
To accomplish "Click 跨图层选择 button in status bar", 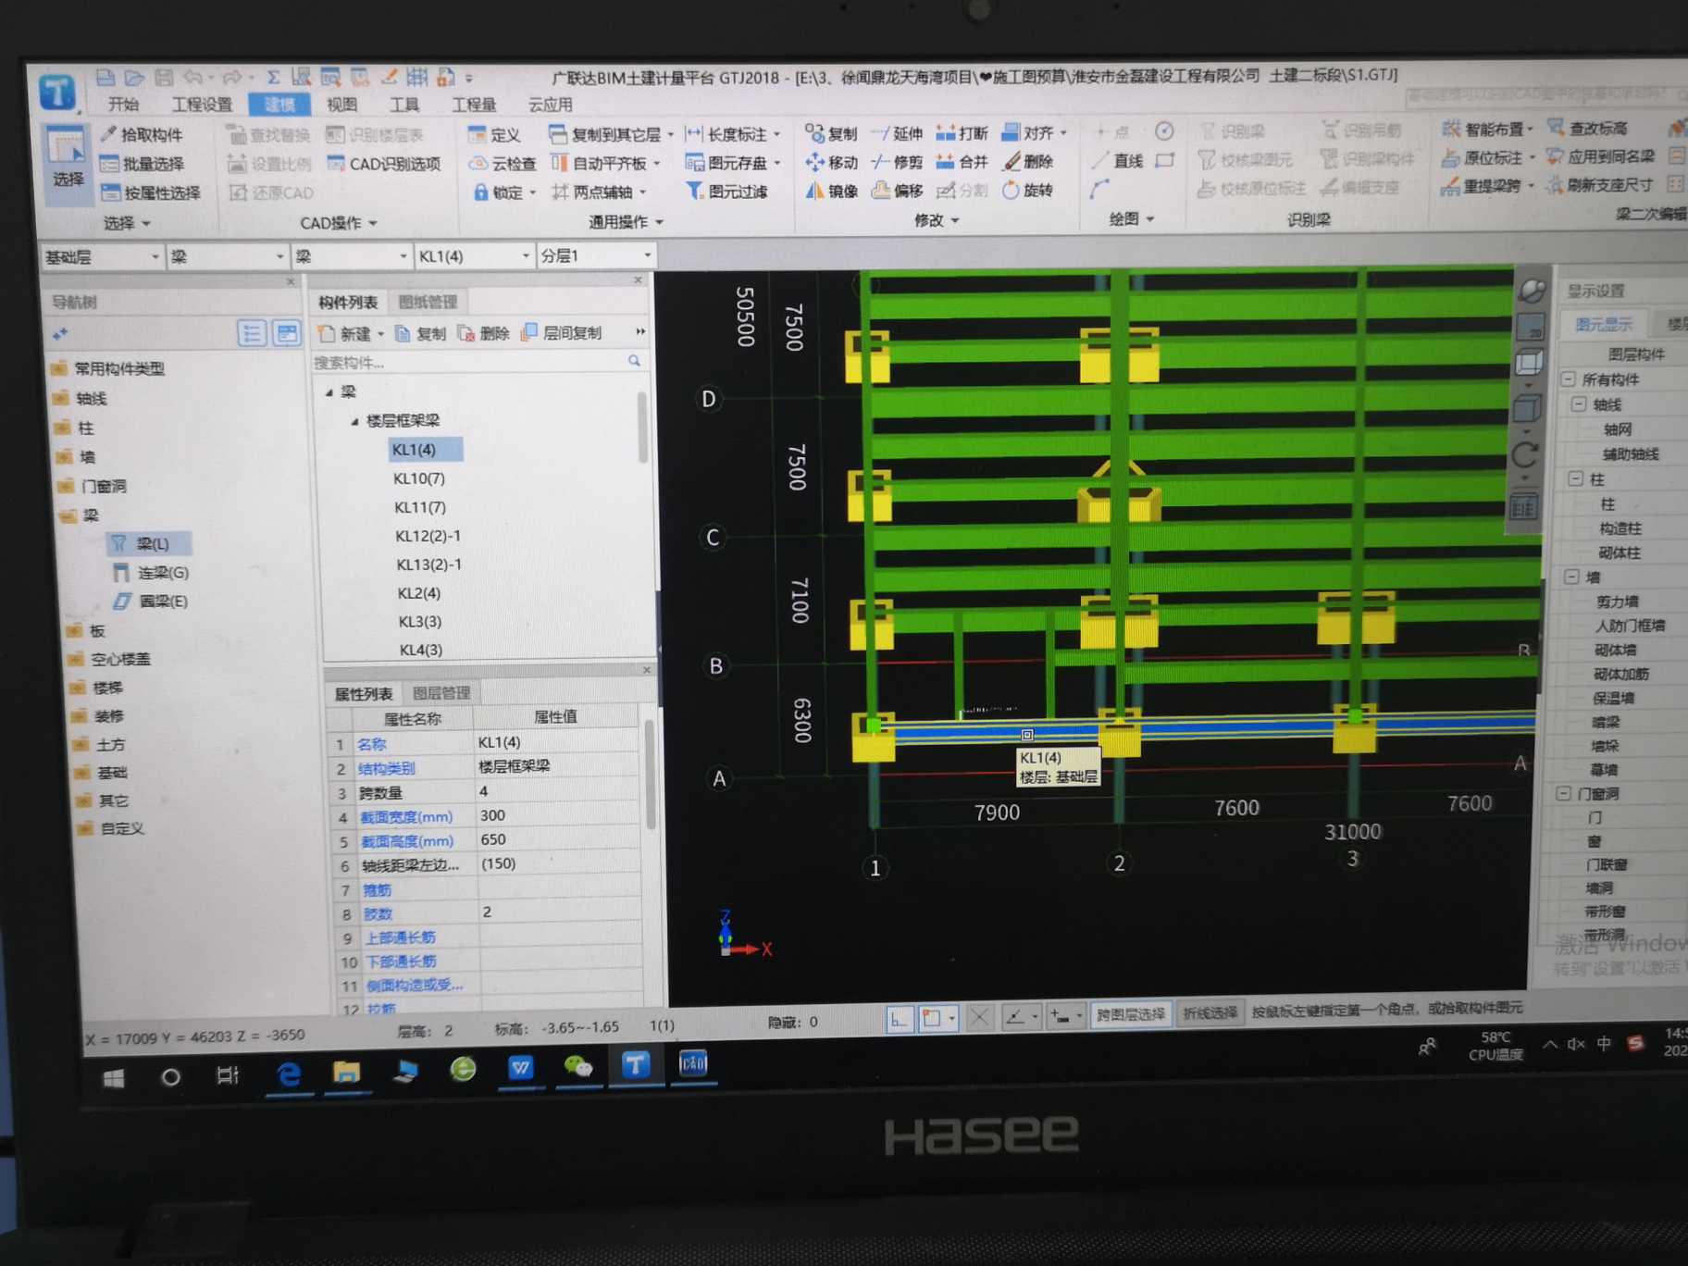I will point(1130,1014).
